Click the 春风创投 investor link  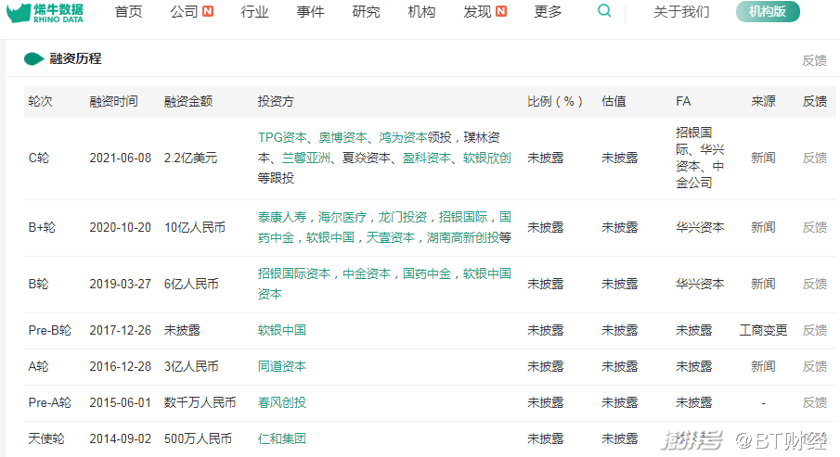click(x=282, y=402)
